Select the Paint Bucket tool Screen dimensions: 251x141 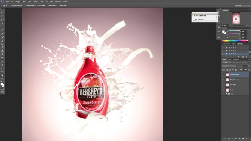point(2,51)
